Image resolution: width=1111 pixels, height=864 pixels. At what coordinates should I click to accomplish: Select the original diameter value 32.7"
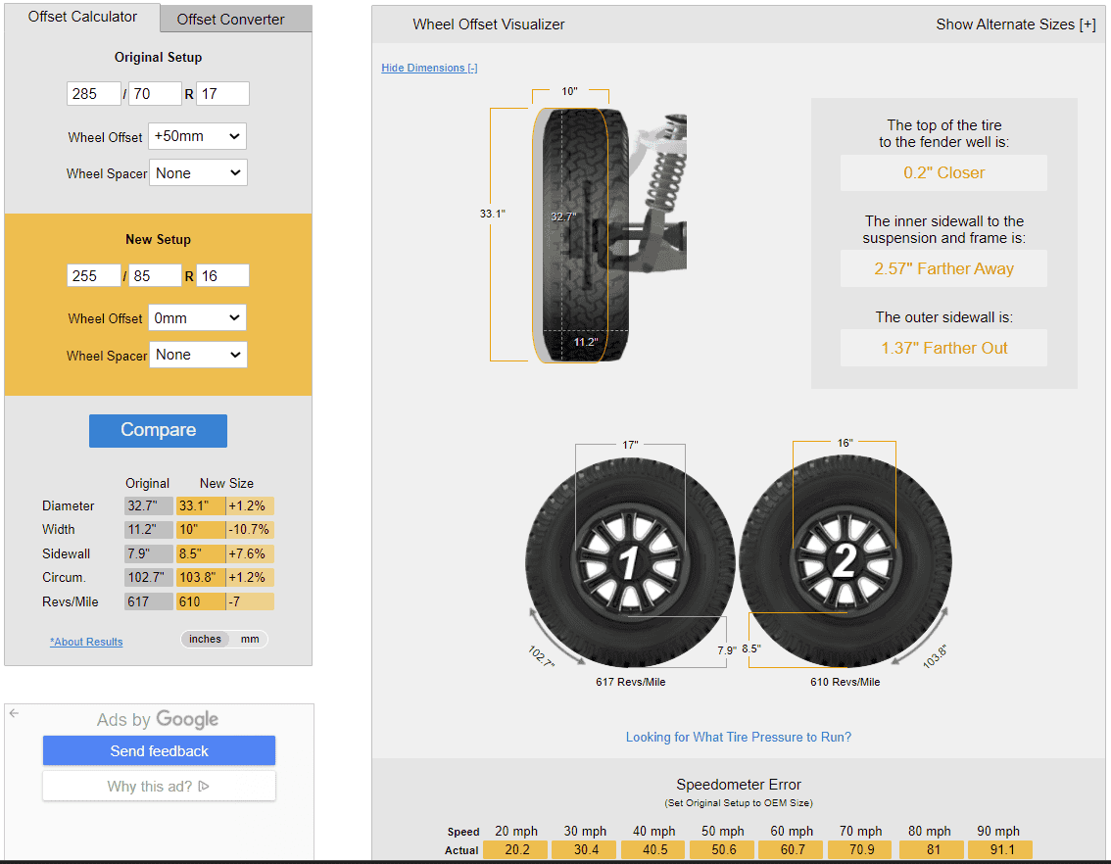(149, 505)
